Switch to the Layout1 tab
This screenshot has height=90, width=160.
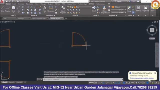coord(11,82)
